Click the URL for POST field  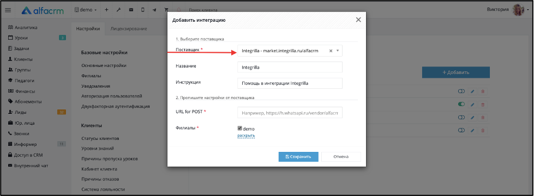[x=290, y=113]
